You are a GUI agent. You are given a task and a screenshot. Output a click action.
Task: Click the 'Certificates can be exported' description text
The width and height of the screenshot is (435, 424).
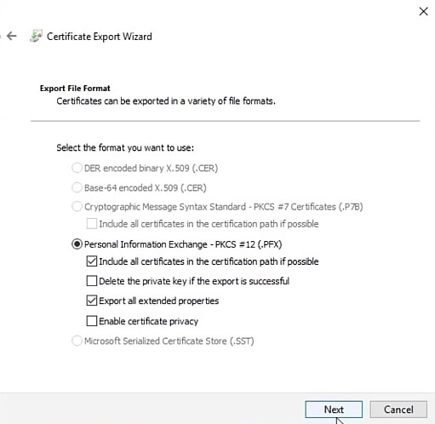point(166,101)
